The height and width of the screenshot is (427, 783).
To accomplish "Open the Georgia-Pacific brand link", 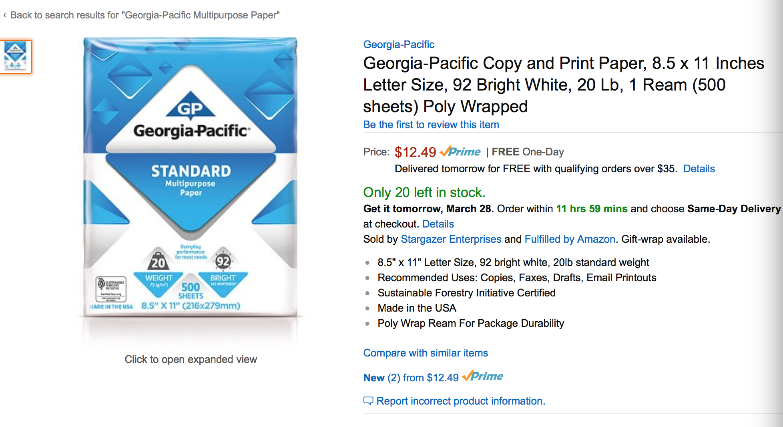I will tap(399, 44).
